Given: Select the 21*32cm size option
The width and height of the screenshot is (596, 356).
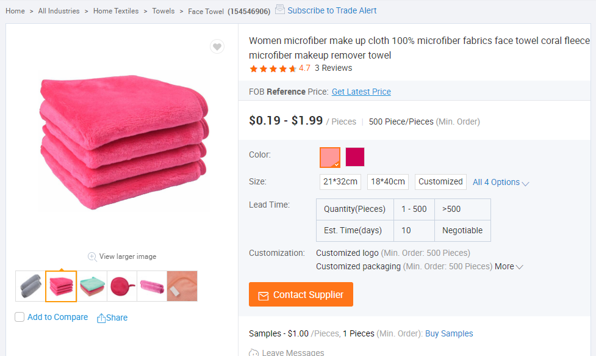Looking at the screenshot, I should 340,181.
